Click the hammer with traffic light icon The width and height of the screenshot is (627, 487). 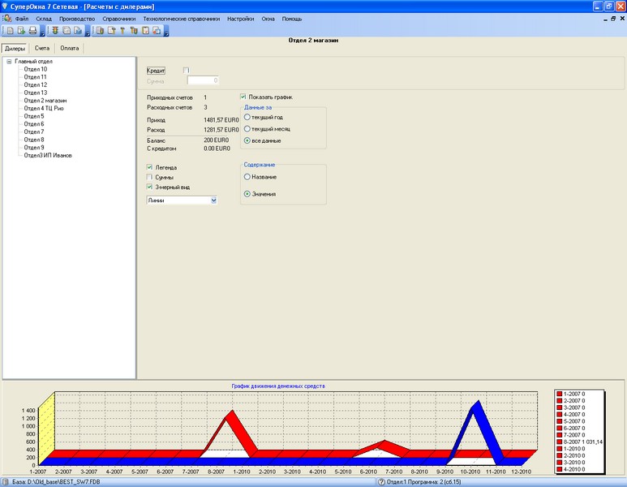pyautogui.click(x=134, y=30)
